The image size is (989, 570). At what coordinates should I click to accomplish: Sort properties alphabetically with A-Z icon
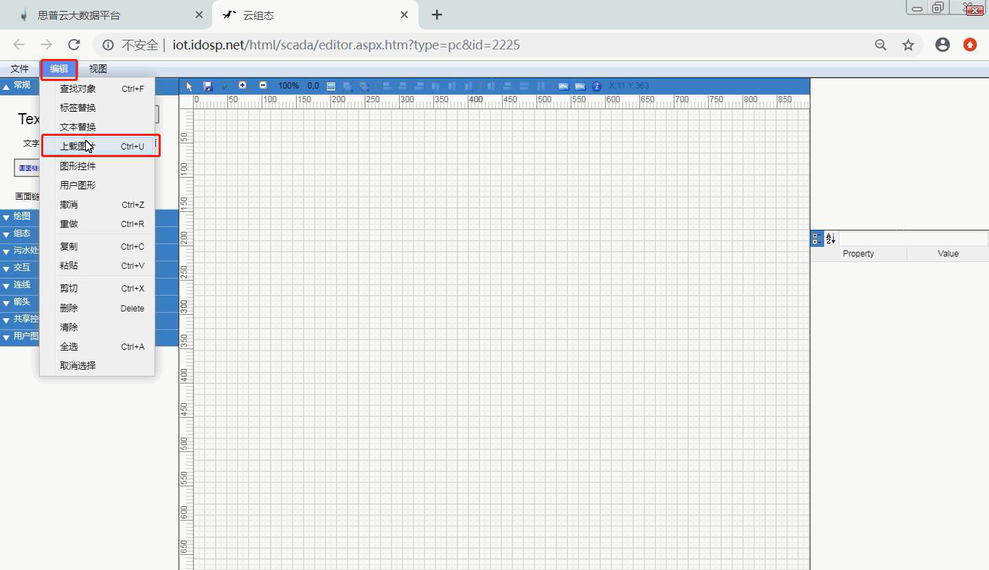coord(830,239)
